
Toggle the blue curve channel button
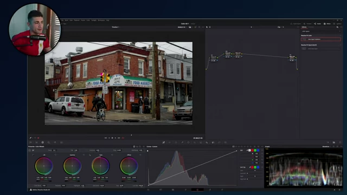[258, 151]
